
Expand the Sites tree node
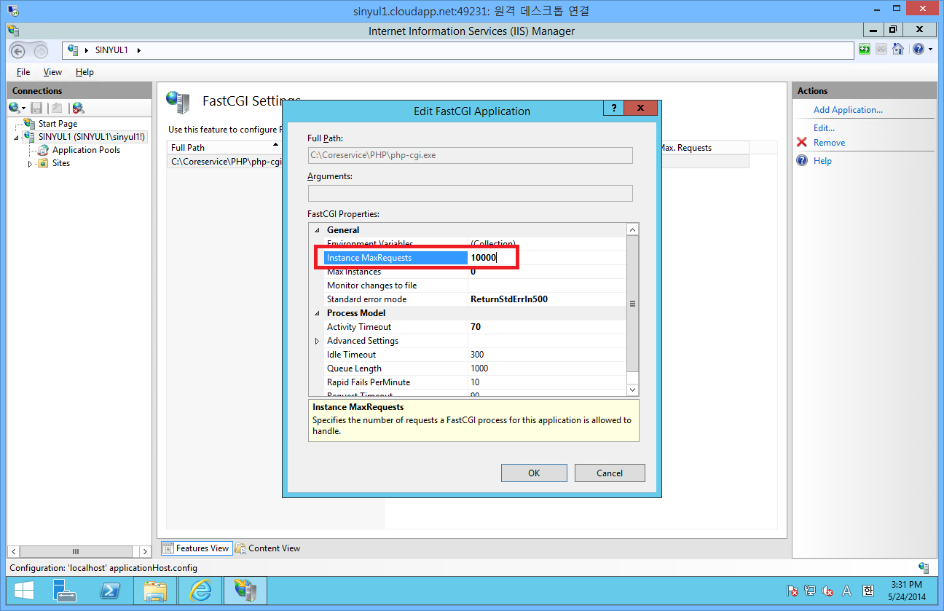[x=30, y=163]
